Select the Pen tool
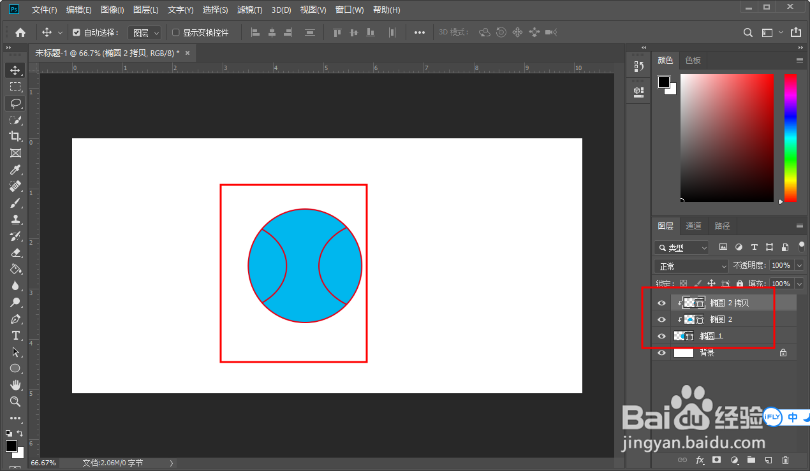 15,319
